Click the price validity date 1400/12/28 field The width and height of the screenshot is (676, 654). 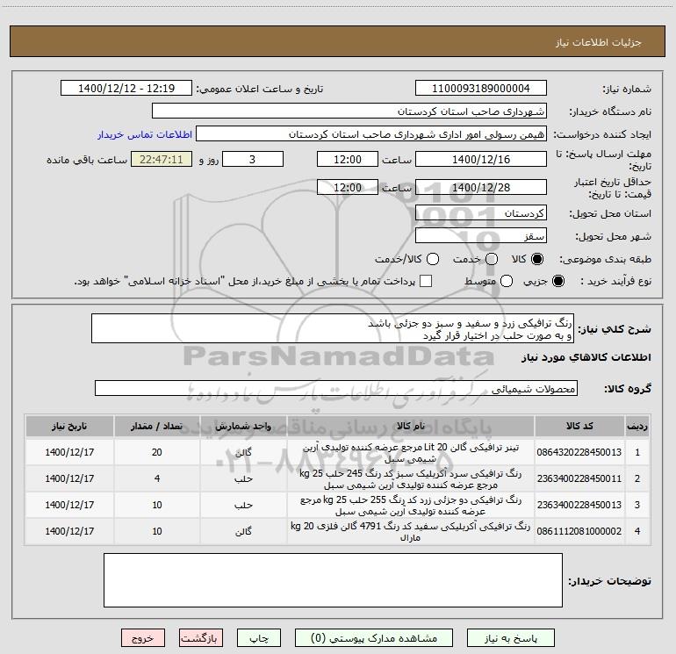(x=481, y=187)
